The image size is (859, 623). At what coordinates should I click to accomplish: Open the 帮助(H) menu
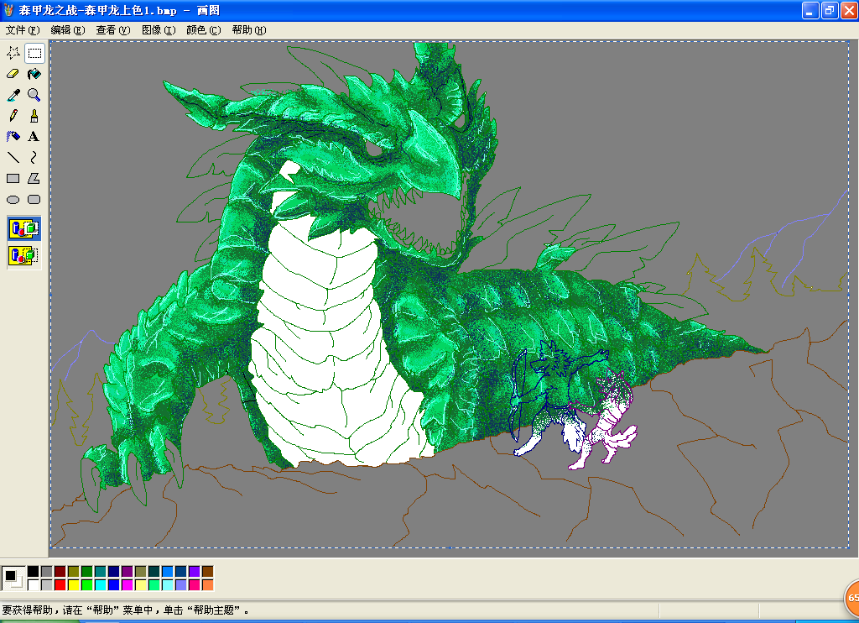(249, 30)
